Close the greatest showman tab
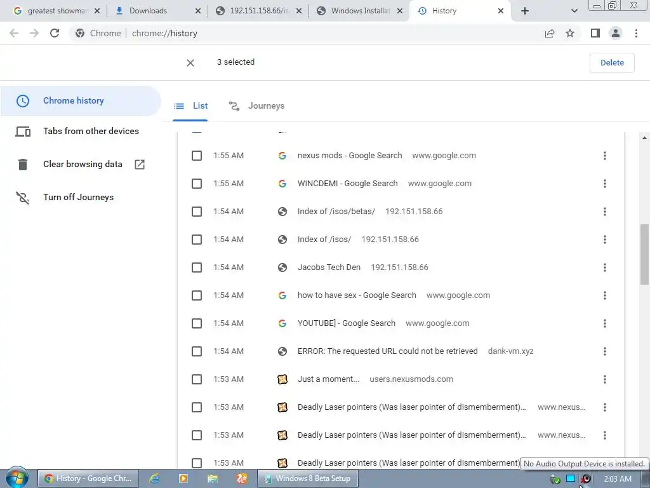This screenshot has width=650, height=488. (x=97, y=11)
